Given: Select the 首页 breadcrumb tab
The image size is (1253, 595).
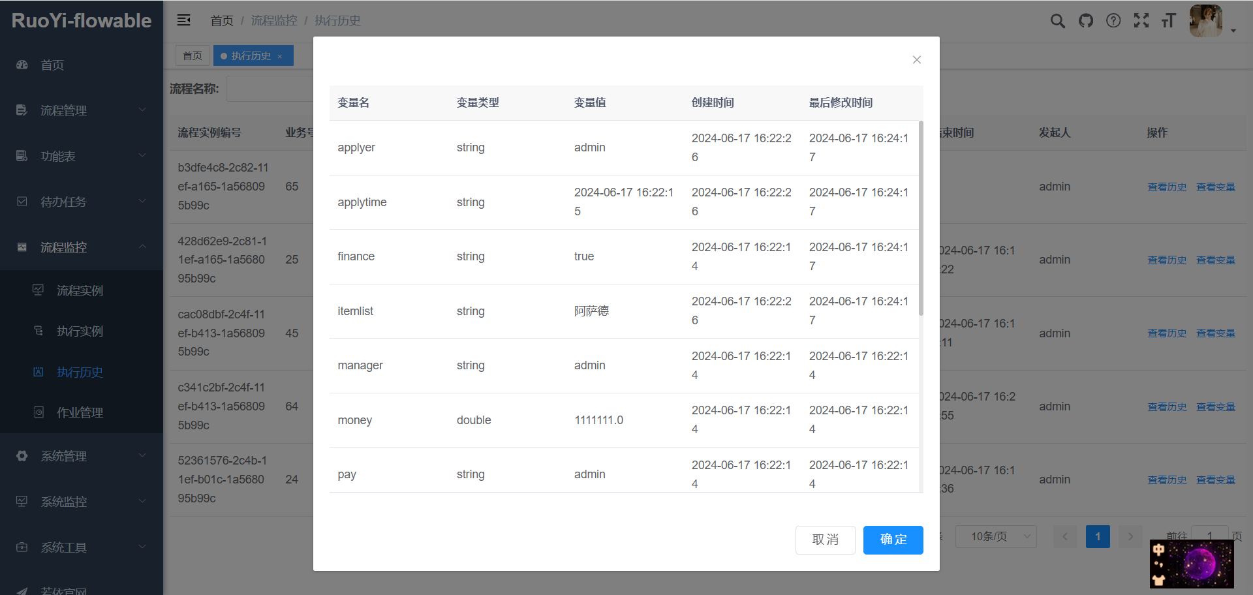Looking at the screenshot, I should (192, 55).
